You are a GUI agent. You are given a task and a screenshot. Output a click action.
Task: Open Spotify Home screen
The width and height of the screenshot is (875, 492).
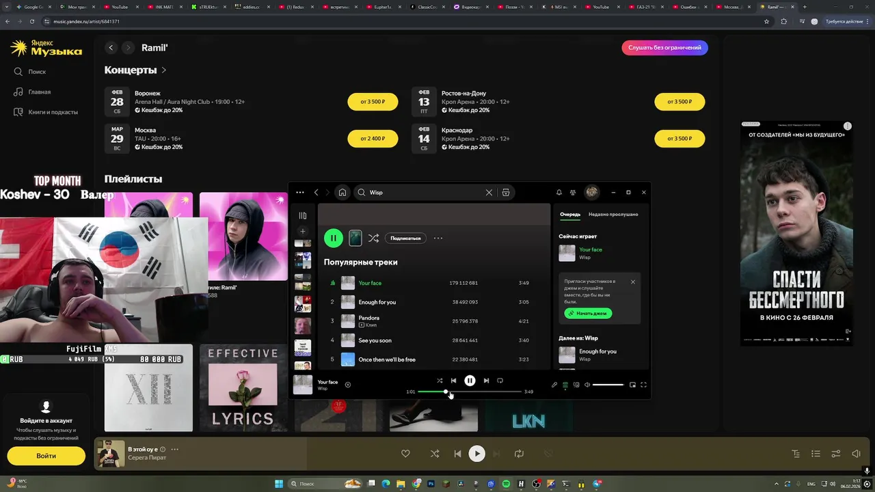point(342,193)
